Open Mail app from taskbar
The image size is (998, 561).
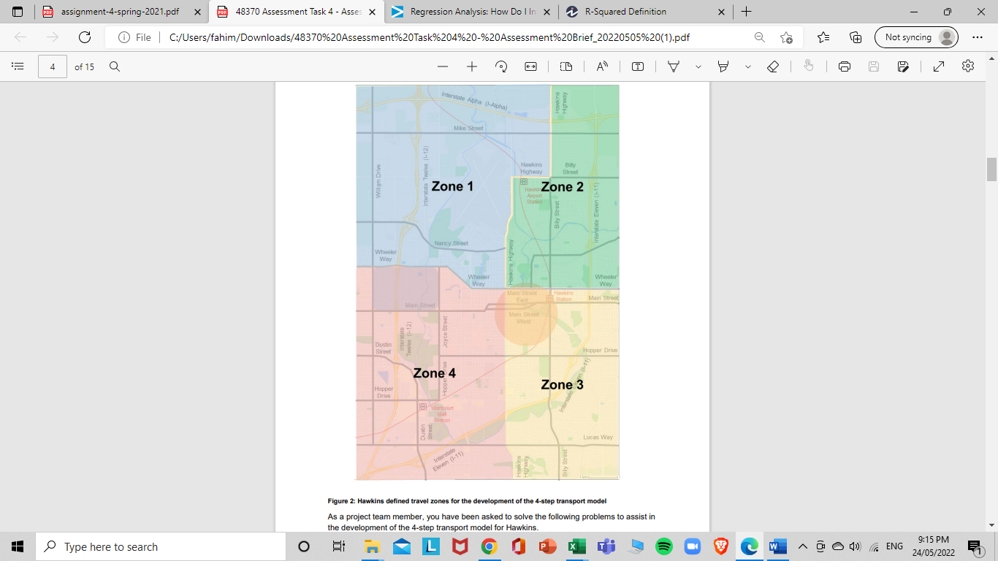[x=401, y=546]
